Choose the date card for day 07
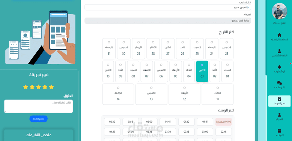The width and height of the screenshot is (292, 141). [147, 71]
